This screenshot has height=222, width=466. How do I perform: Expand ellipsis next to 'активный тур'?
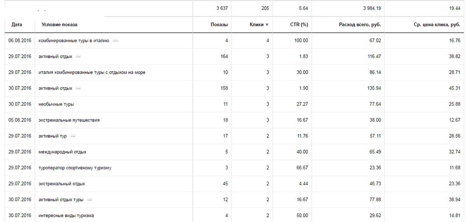coord(73,136)
